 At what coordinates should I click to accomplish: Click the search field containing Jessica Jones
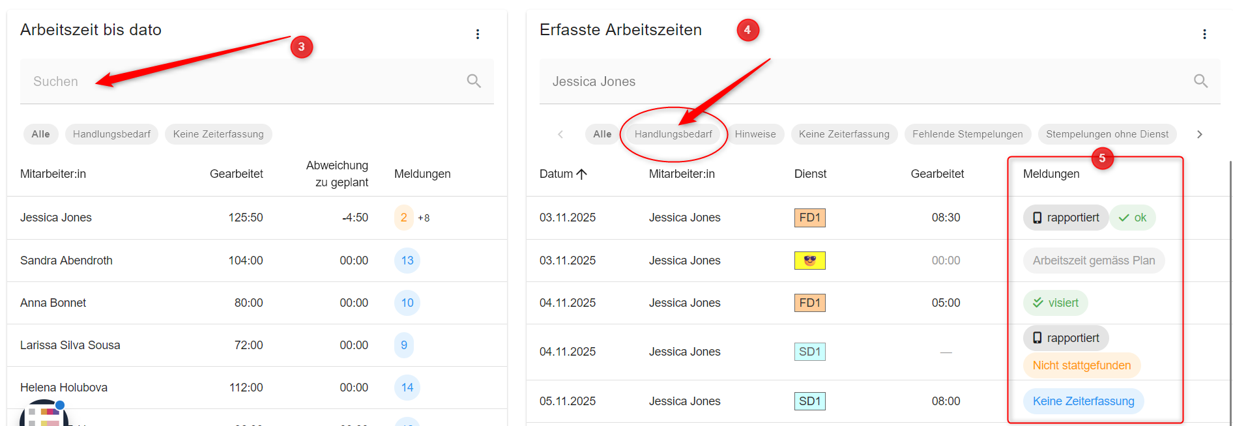880,81
